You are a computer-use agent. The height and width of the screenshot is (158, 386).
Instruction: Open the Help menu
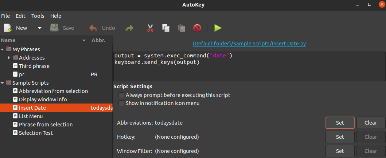point(56,16)
